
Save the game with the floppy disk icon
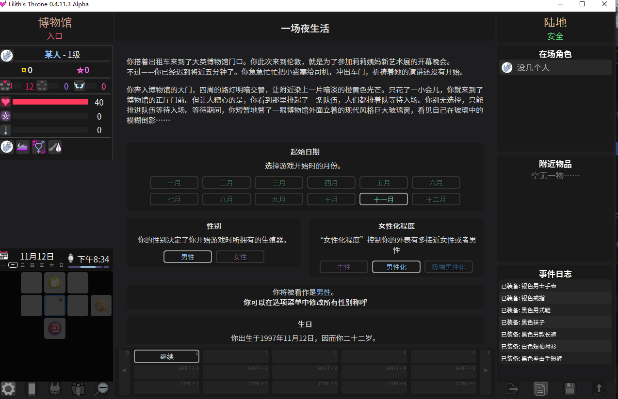[569, 389]
